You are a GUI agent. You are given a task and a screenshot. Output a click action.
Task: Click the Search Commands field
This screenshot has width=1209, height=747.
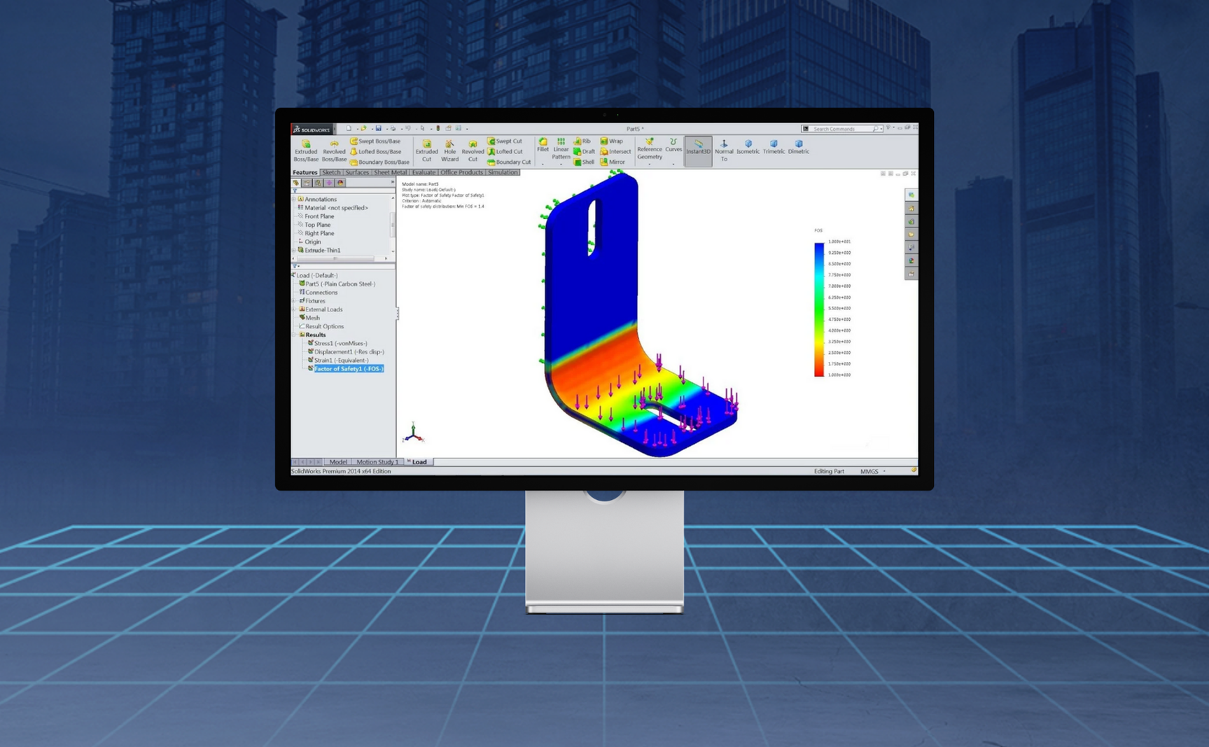[842, 129]
